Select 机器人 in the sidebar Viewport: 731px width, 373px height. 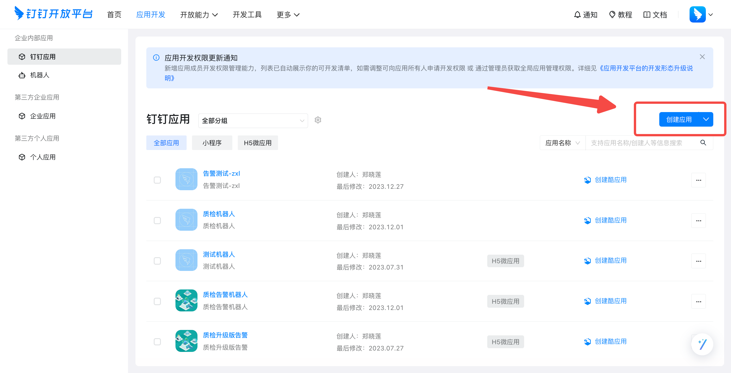(64, 75)
